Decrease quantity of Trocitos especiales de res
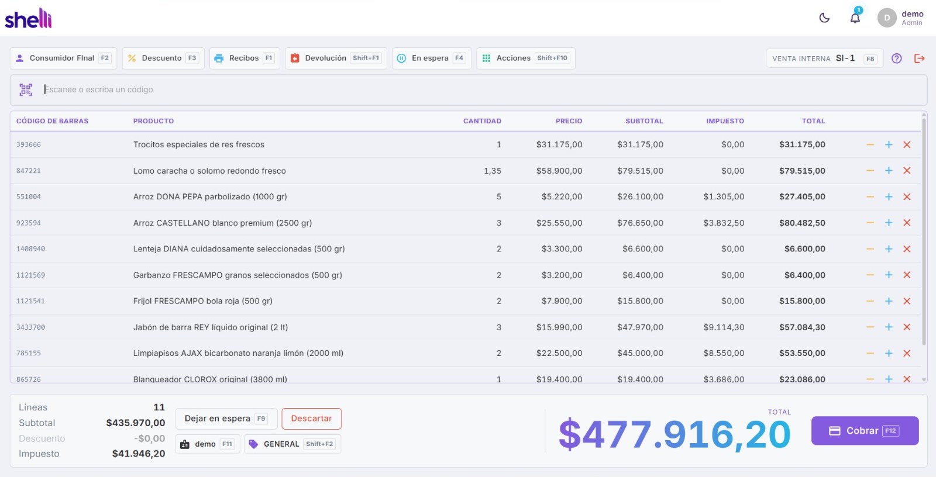The width and height of the screenshot is (936, 477). pyautogui.click(x=870, y=144)
